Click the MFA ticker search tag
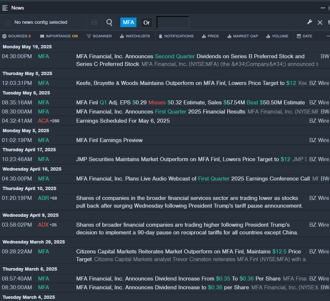This screenshot has height=301, width=330. click(x=128, y=22)
